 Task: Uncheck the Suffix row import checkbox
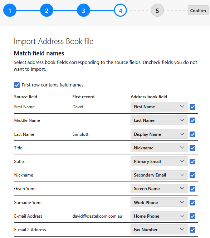[x=192, y=162]
